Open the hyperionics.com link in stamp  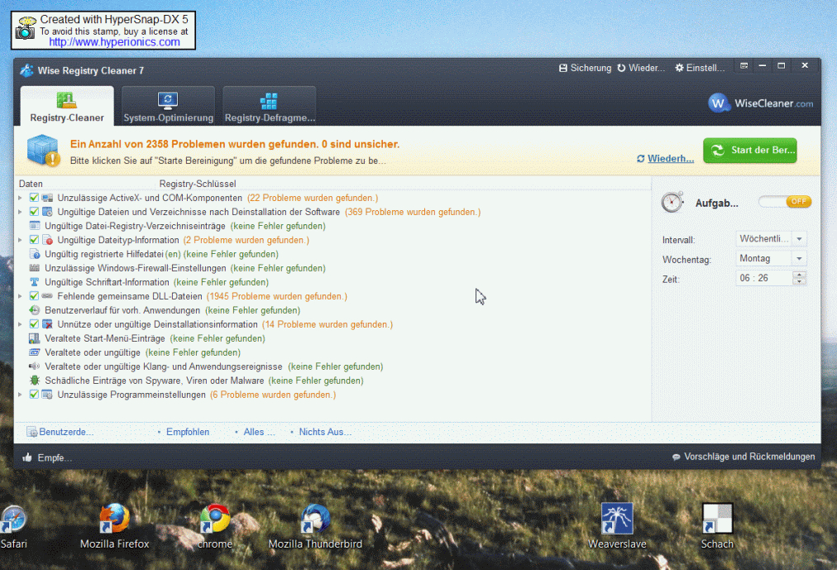(x=114, y=42)
